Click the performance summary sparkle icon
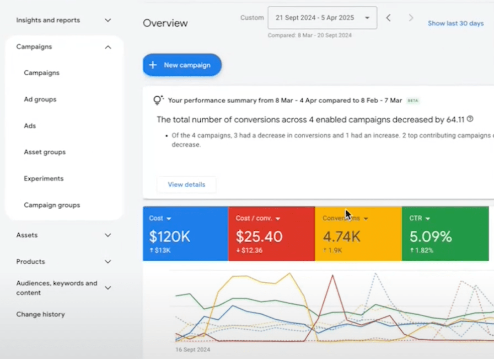494x359 pixels. [158, 100]
